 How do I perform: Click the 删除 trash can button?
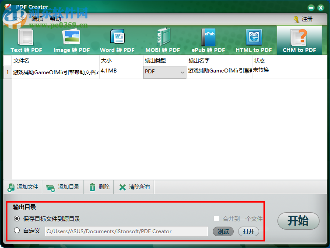pyautogui.click(x=99, y=187)
